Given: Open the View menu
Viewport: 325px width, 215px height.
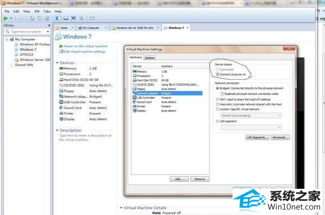Looking at the screenshot, I should 26,11.
